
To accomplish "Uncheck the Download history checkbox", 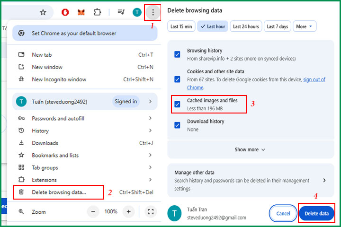I will pos(177,125).
